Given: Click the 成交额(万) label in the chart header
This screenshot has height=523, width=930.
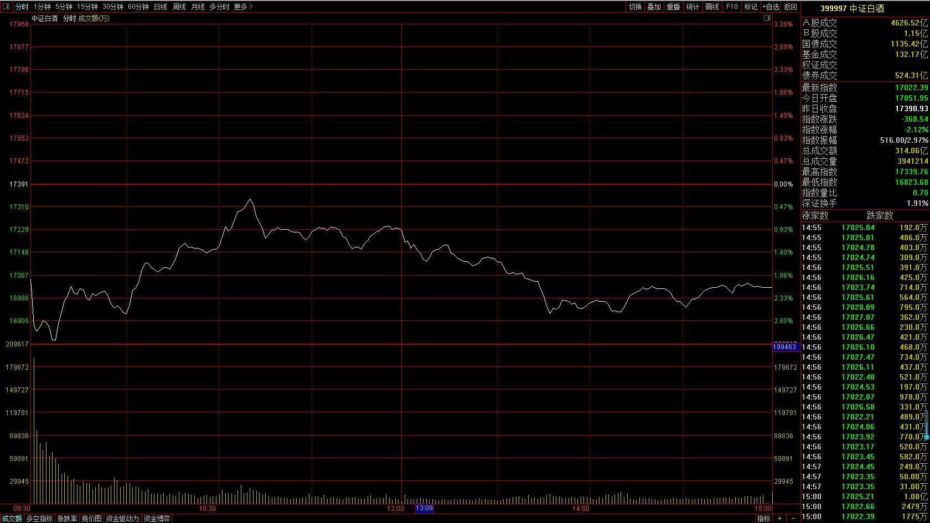Looking at the screenshot, I should [94, 18].
